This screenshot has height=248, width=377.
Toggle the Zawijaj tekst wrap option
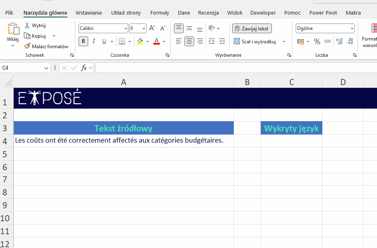(x=252, y=28)
